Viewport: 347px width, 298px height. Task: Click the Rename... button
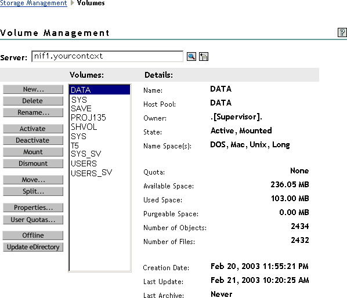pyautogui.click(x=33, y=112)
